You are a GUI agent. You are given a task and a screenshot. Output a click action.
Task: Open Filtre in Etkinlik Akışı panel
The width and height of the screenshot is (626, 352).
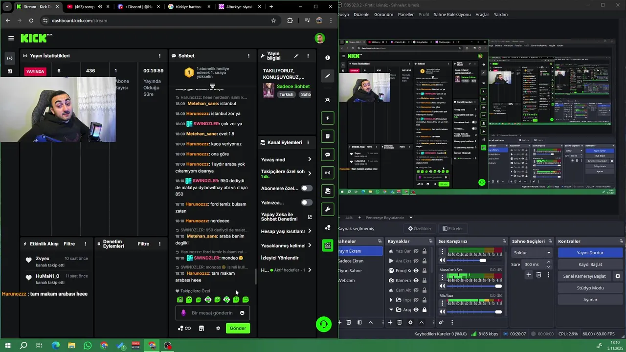coord(69,243)
